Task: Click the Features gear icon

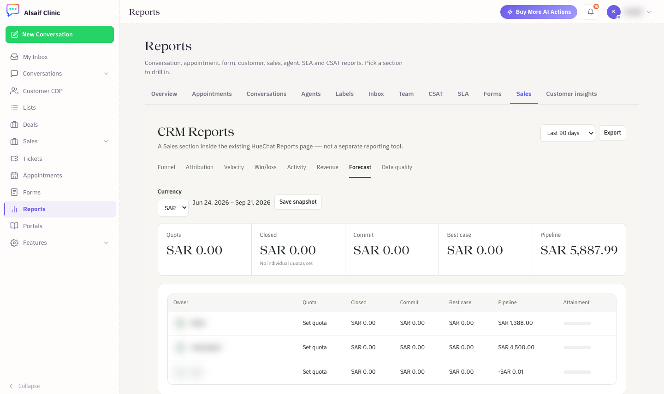Action: pos(14,243)
